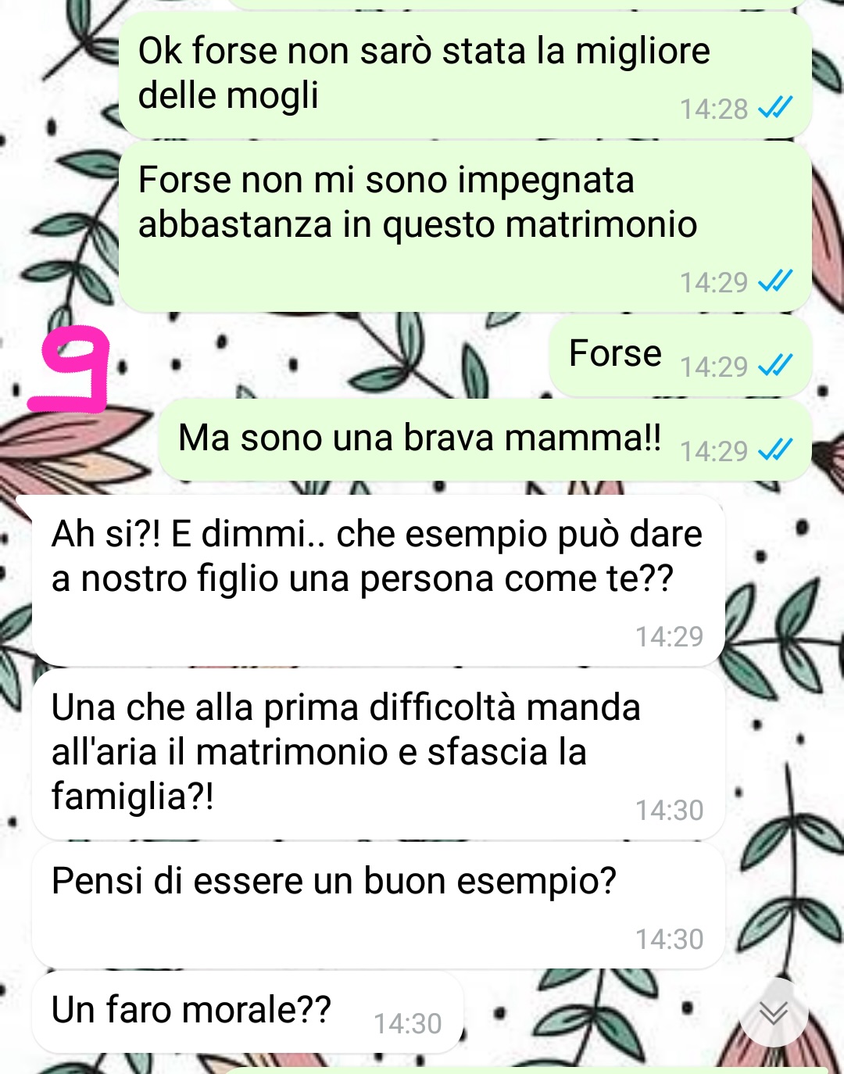Tap the read ticks on the "impegnata abbastanza" message
The height and width of the screenshot is (1074, 844).
775,281
